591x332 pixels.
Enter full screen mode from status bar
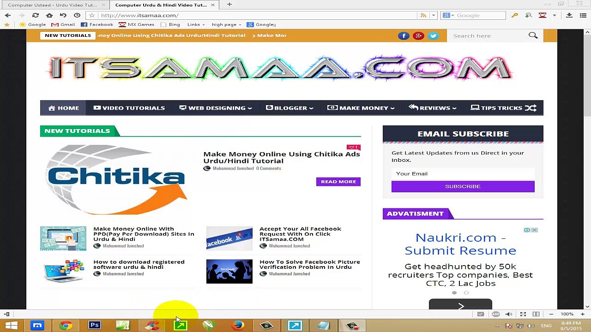523,314
